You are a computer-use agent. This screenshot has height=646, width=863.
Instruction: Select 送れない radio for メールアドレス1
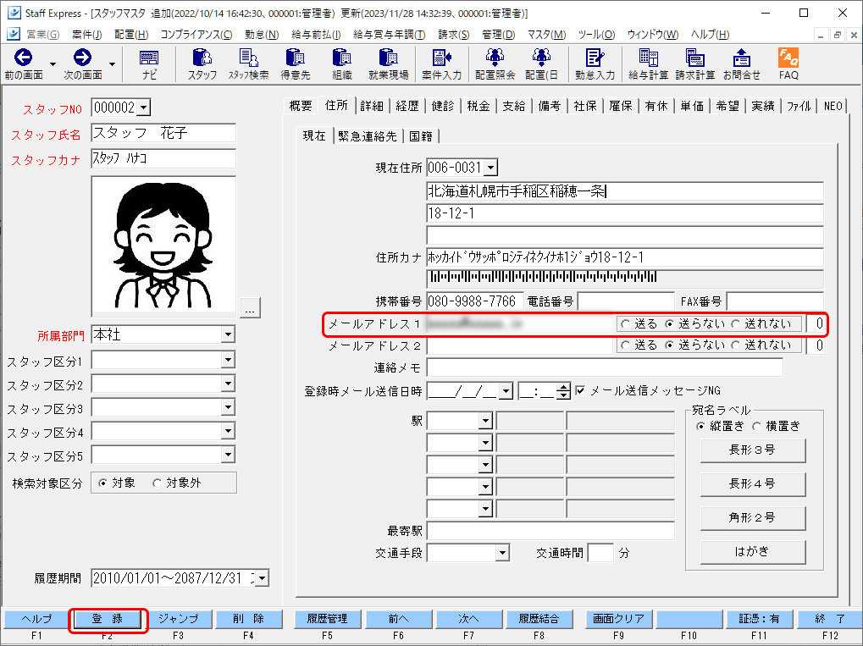point(735,324)
